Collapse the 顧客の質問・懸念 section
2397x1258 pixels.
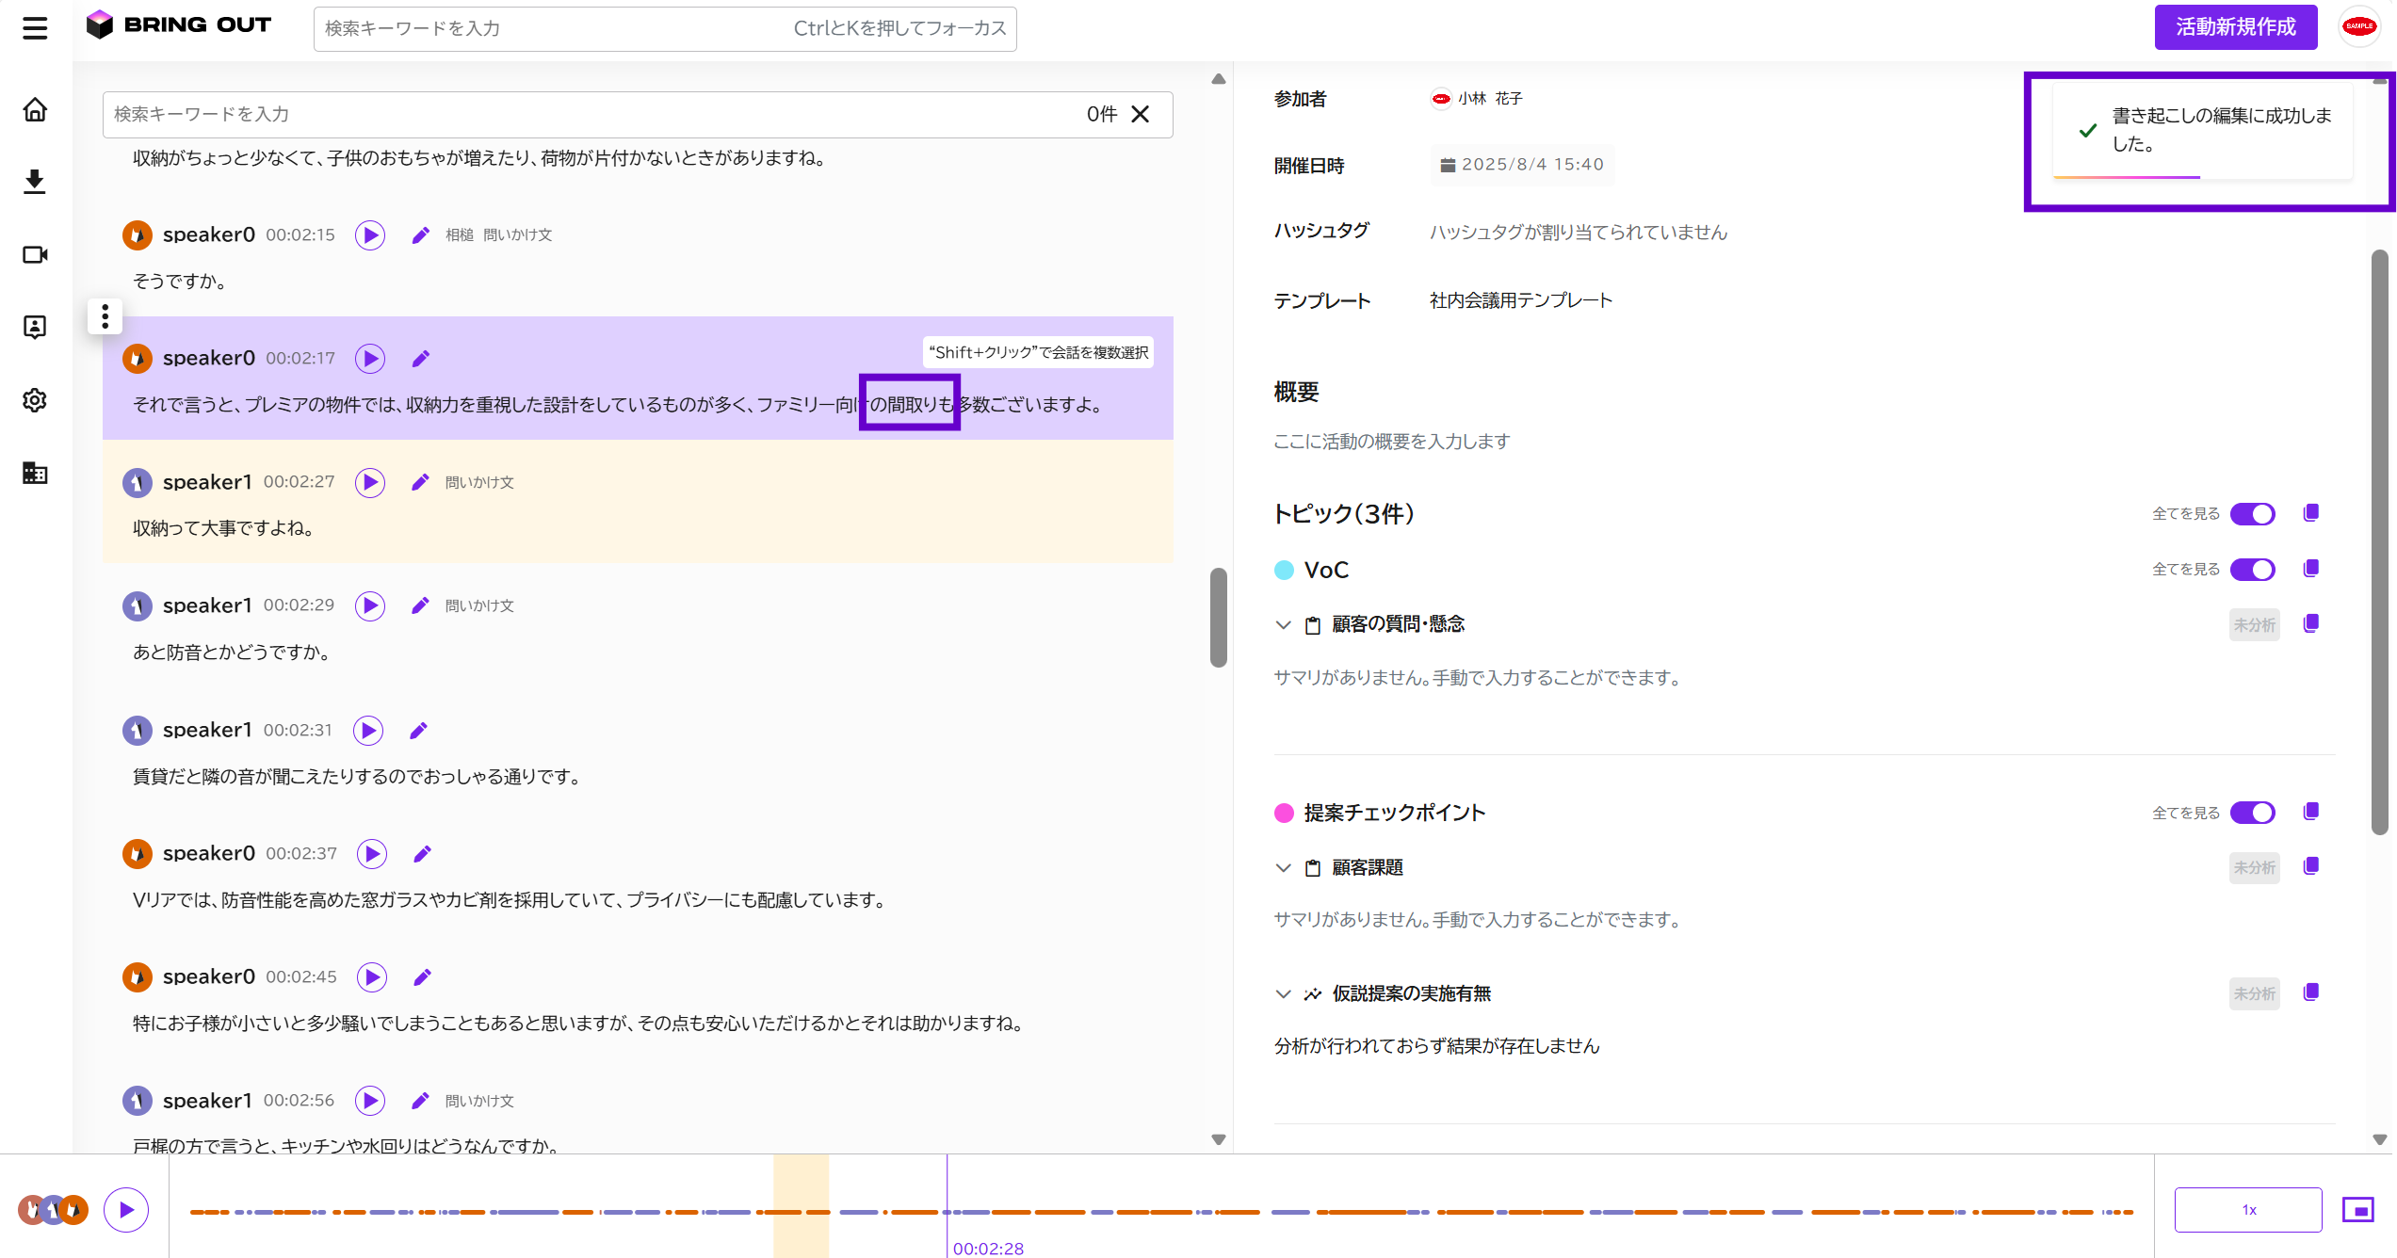click(x=1283, y=624)
